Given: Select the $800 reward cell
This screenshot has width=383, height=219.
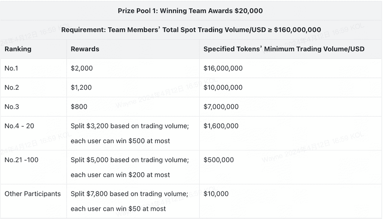Looking at the screenshot, I should 79,107.
